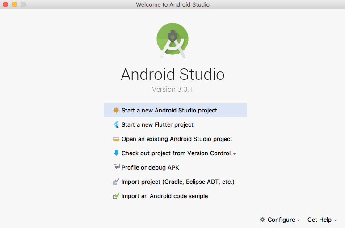The image size is (345, 228).
Task: Choose Import an Android code sample
Action: click(x=175, y=196)
